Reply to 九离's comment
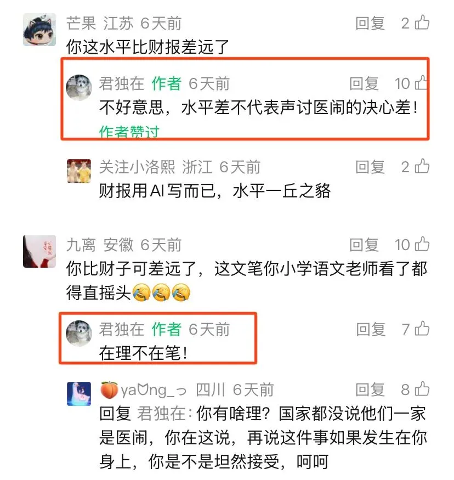The height and width of the screenshot is (480, 454). [x=364, y=245]
